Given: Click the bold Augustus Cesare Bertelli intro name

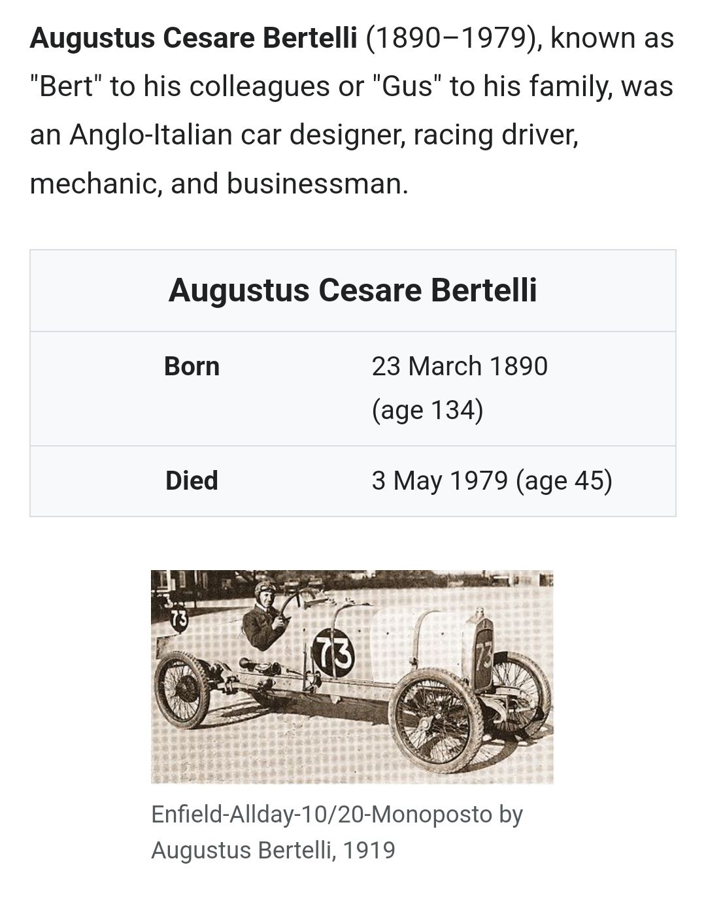Looking at the screenshot, I should click(193, 39).
